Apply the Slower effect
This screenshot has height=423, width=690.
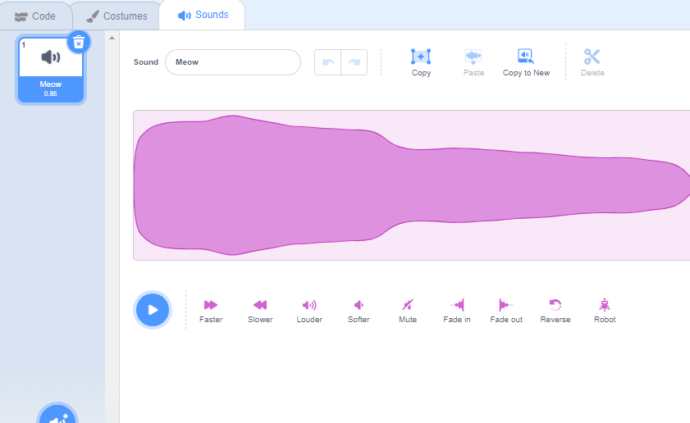(260, 311)
